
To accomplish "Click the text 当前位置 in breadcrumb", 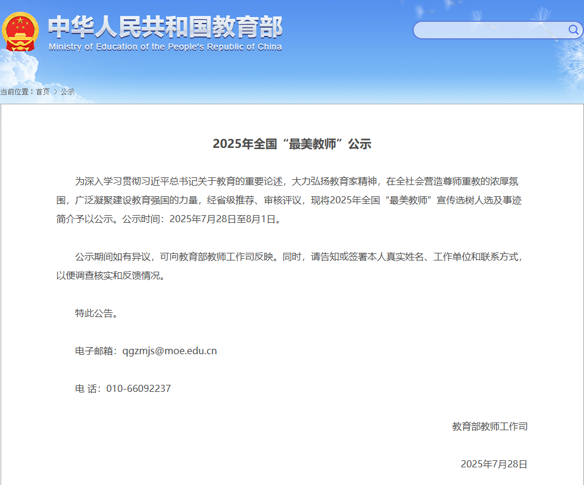I will tap(15, 91).
